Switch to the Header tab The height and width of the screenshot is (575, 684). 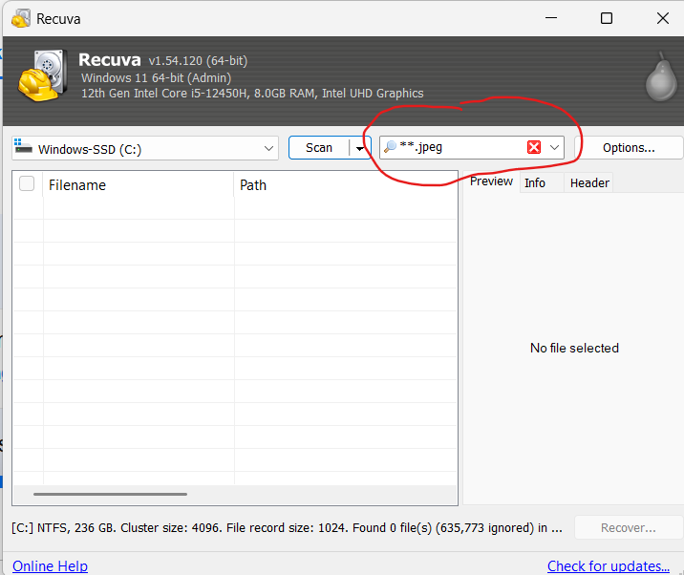tap(589, 182)
